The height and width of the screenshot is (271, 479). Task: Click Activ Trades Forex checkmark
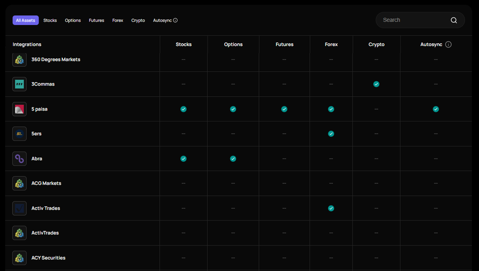pos(331,208)
